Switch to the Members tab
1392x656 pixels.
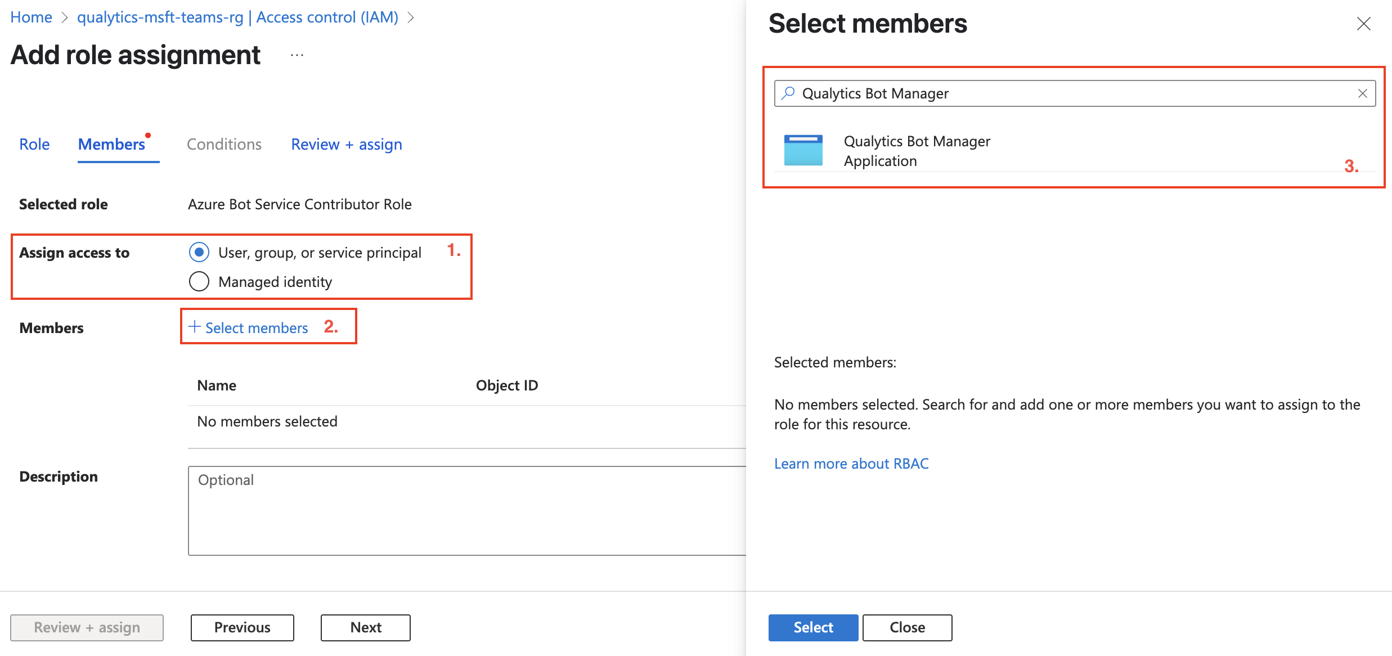point(112,145)
